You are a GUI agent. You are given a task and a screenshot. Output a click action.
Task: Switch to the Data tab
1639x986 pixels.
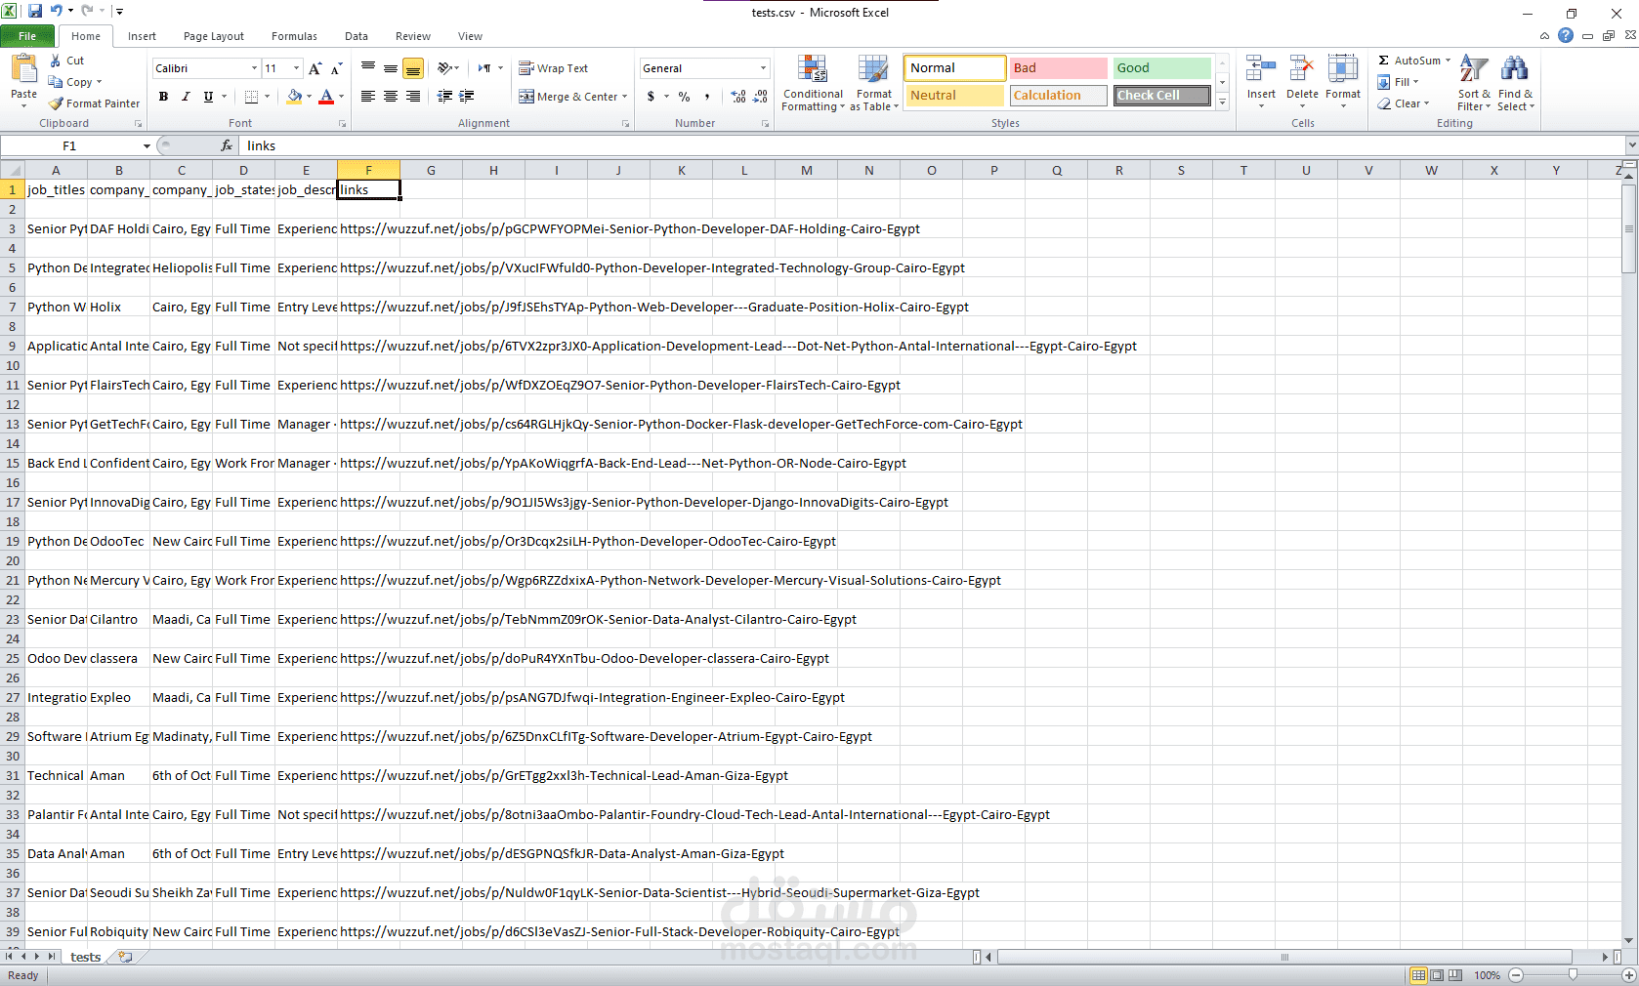[x=357, y=36]
